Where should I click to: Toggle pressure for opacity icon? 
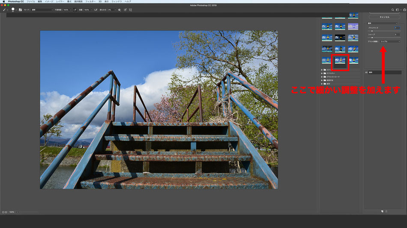(75, 10)
